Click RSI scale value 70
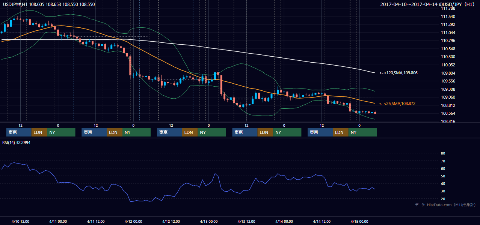480x225 pixels. (443, 161)
